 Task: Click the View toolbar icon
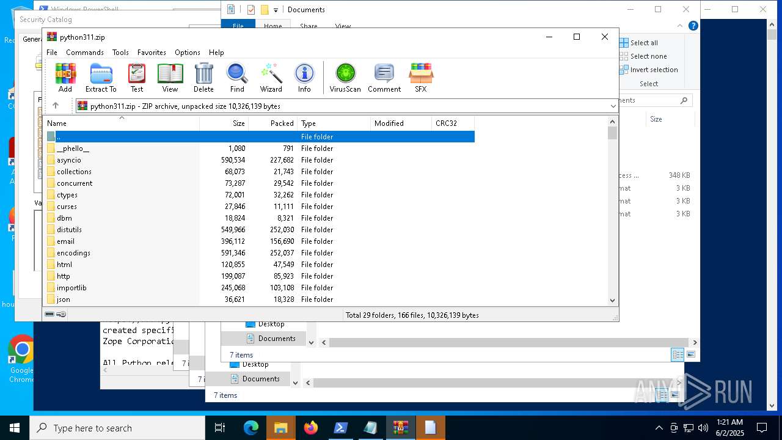[x=170, y=78]
